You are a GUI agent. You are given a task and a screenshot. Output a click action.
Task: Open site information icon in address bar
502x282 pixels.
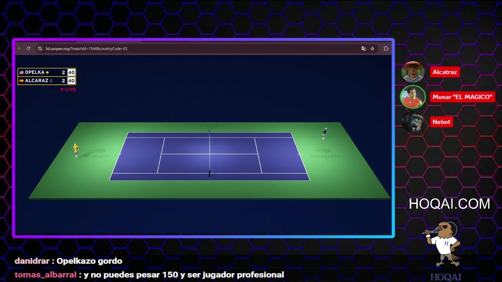tap(40, 49)
